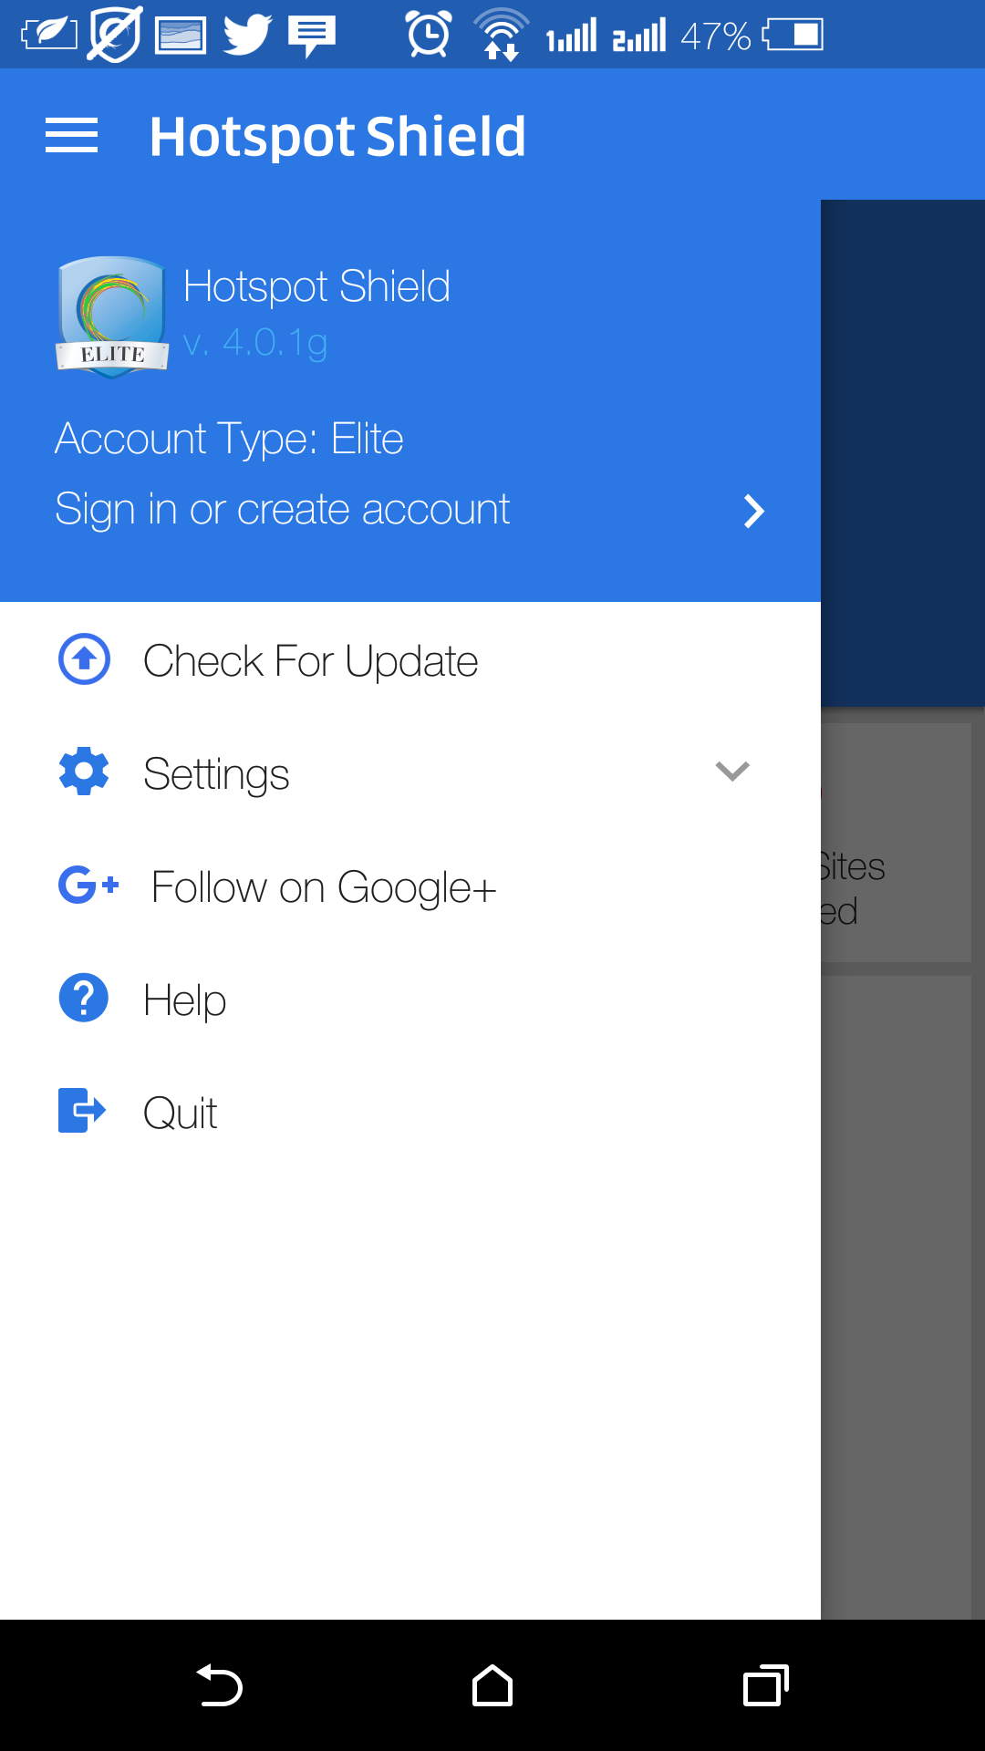
Task: Expand the Settings chevron
Action: 732,772
